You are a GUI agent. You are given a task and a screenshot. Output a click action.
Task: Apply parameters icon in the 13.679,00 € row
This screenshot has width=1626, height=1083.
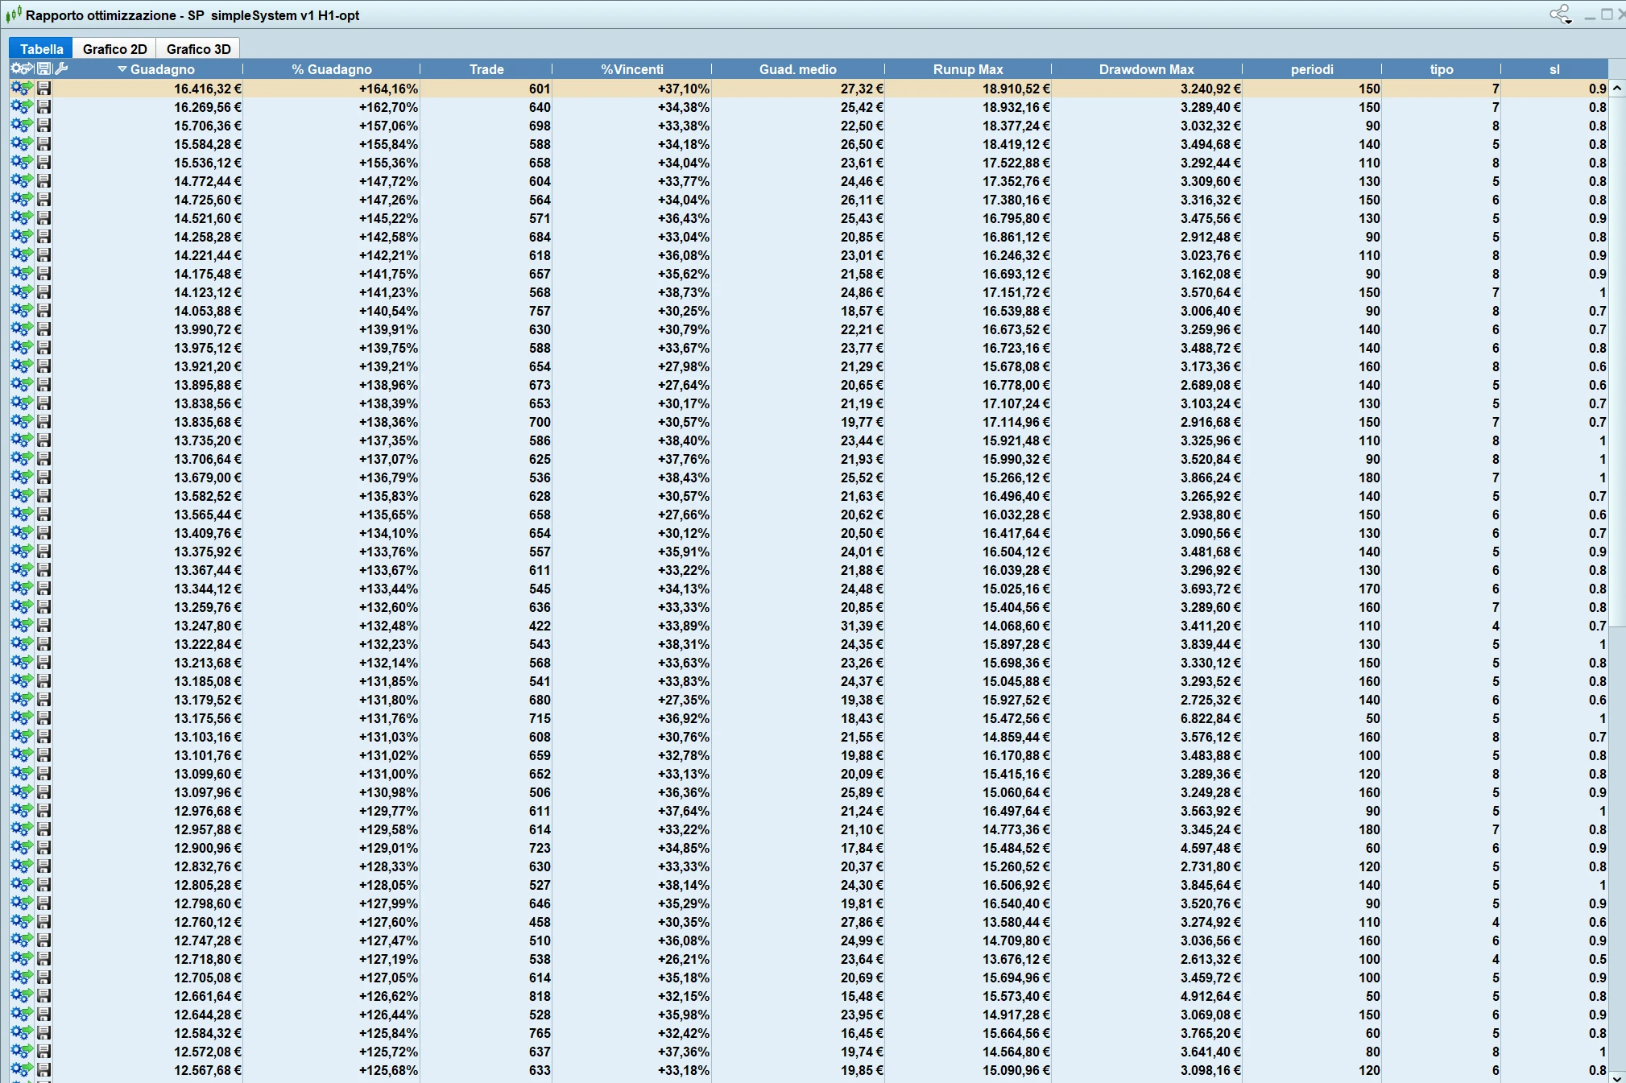tap(22, 477)
